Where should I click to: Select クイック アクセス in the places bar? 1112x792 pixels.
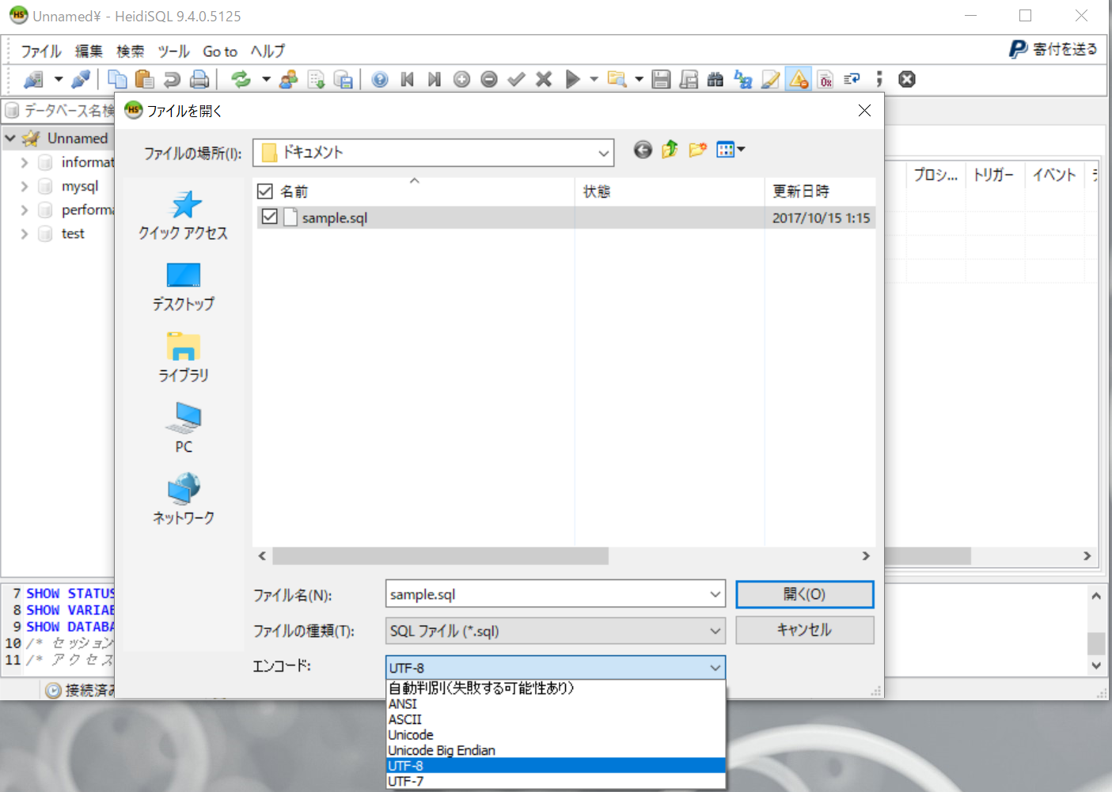(184, 215)
